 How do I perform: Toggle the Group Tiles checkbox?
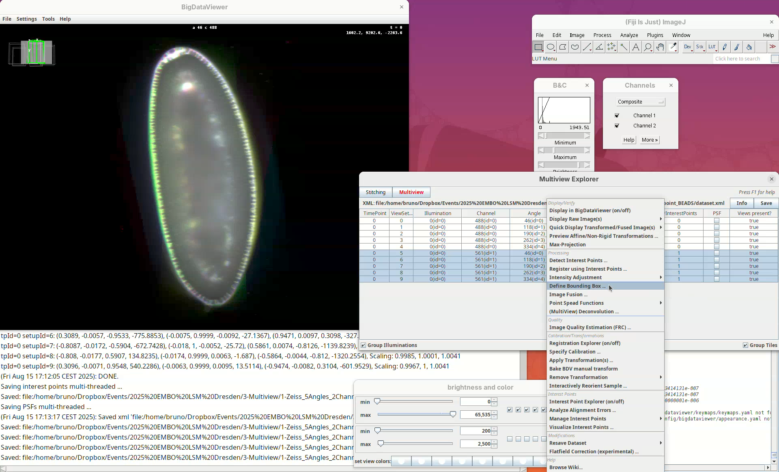[745, 345]
